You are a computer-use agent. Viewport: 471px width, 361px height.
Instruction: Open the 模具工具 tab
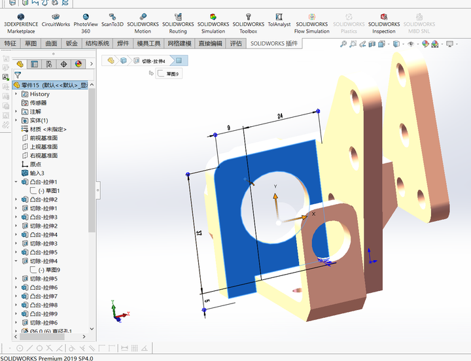coord(148,44)
